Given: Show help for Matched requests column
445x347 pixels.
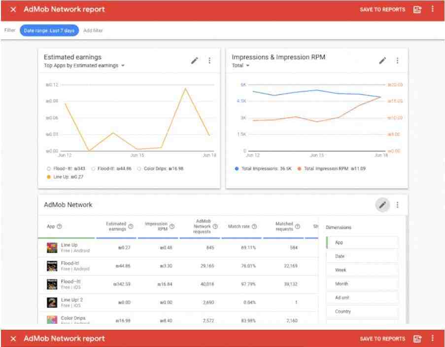Looking at the screenshot, I should click(298, 227).
